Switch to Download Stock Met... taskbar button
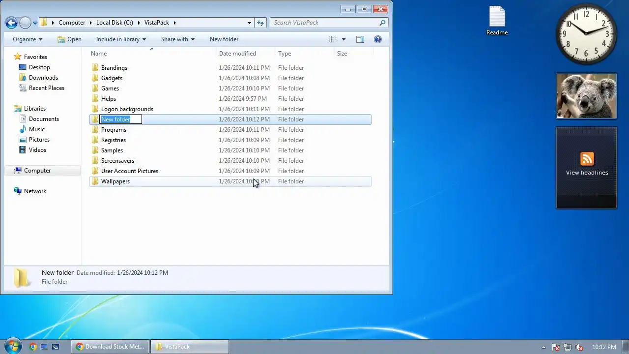This screenshot has height=354, width=629. pos(110,347)
